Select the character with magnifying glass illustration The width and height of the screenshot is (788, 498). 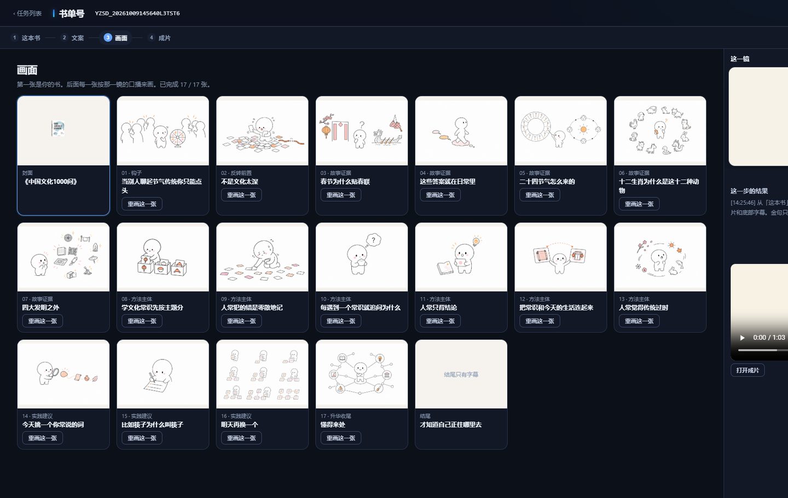(63, 374)
